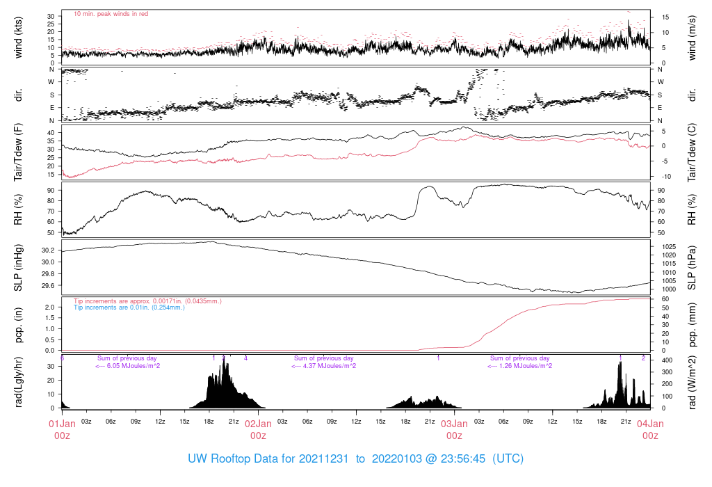
Task: Click the '2.0' inch precipitation tick
Action: (x=50, y=307)
